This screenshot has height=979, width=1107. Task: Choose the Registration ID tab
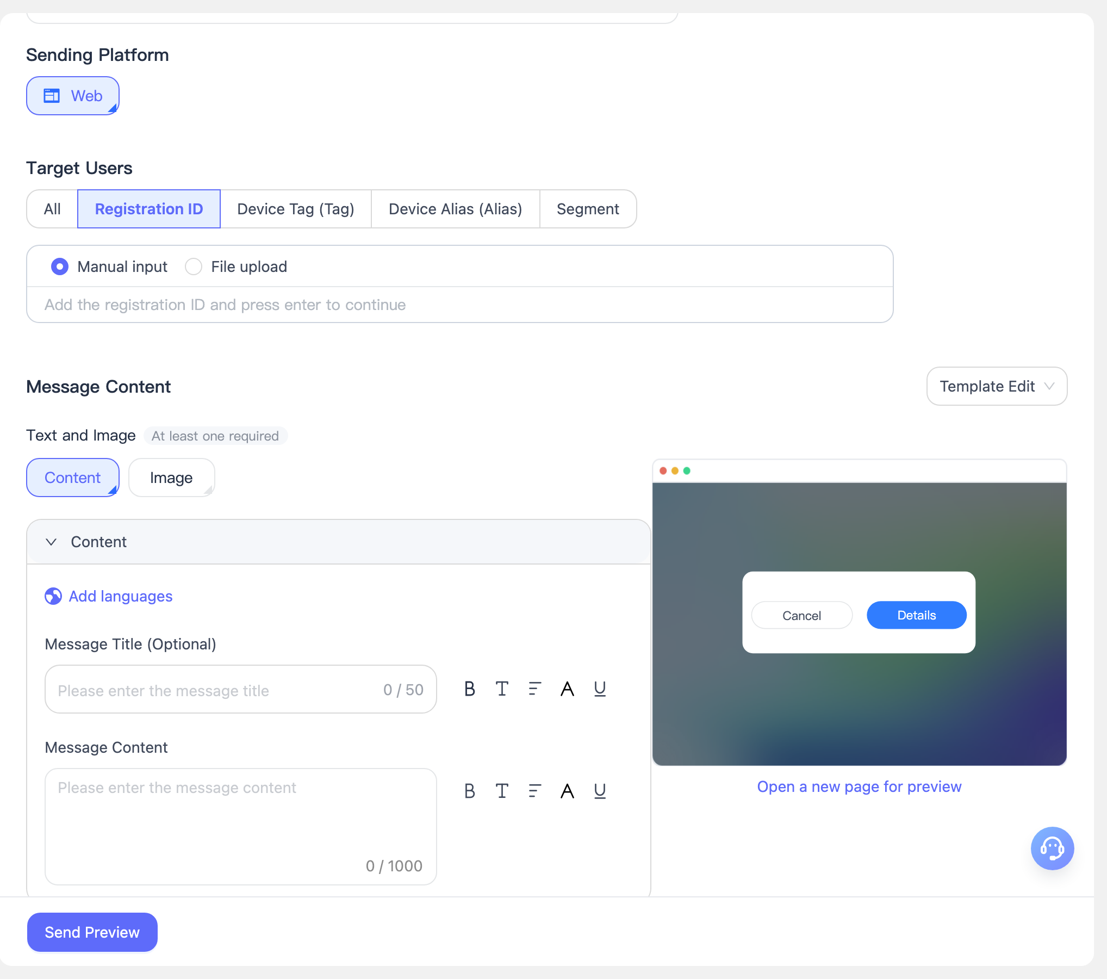pyautogui.click(x=149, y=209)
